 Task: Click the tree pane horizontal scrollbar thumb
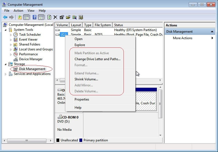[x=27, y=141]
